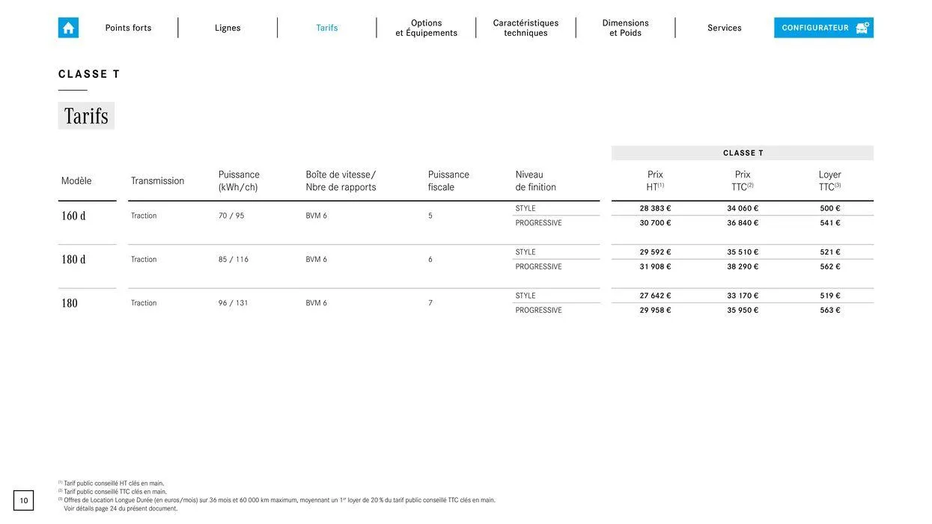The height and width of the screenshot is (524, 932).
Task: Click the CLASSE T table banner
Action: pos(743,153)
